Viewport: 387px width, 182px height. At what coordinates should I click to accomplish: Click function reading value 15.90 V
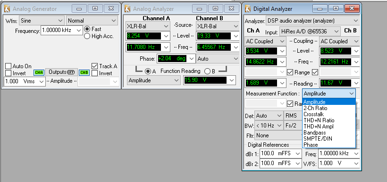tap(205, 80)
